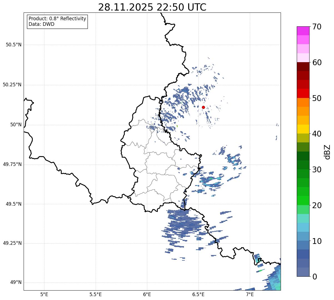334x300 pixels.
Task: Click the 6°E longitude label
Action: click(x=147, y=294)
